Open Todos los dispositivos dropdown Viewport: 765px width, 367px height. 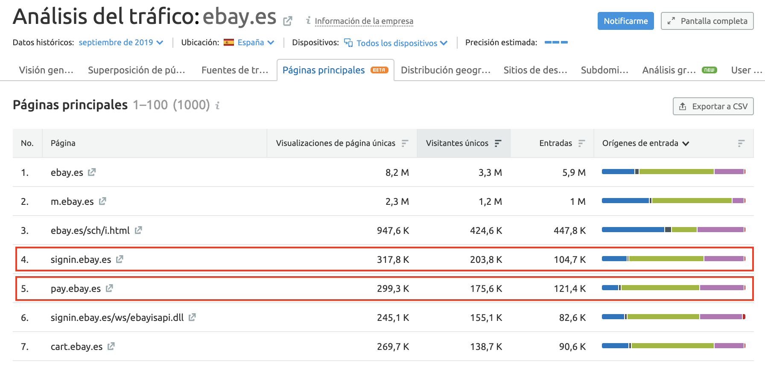[402, 43]
